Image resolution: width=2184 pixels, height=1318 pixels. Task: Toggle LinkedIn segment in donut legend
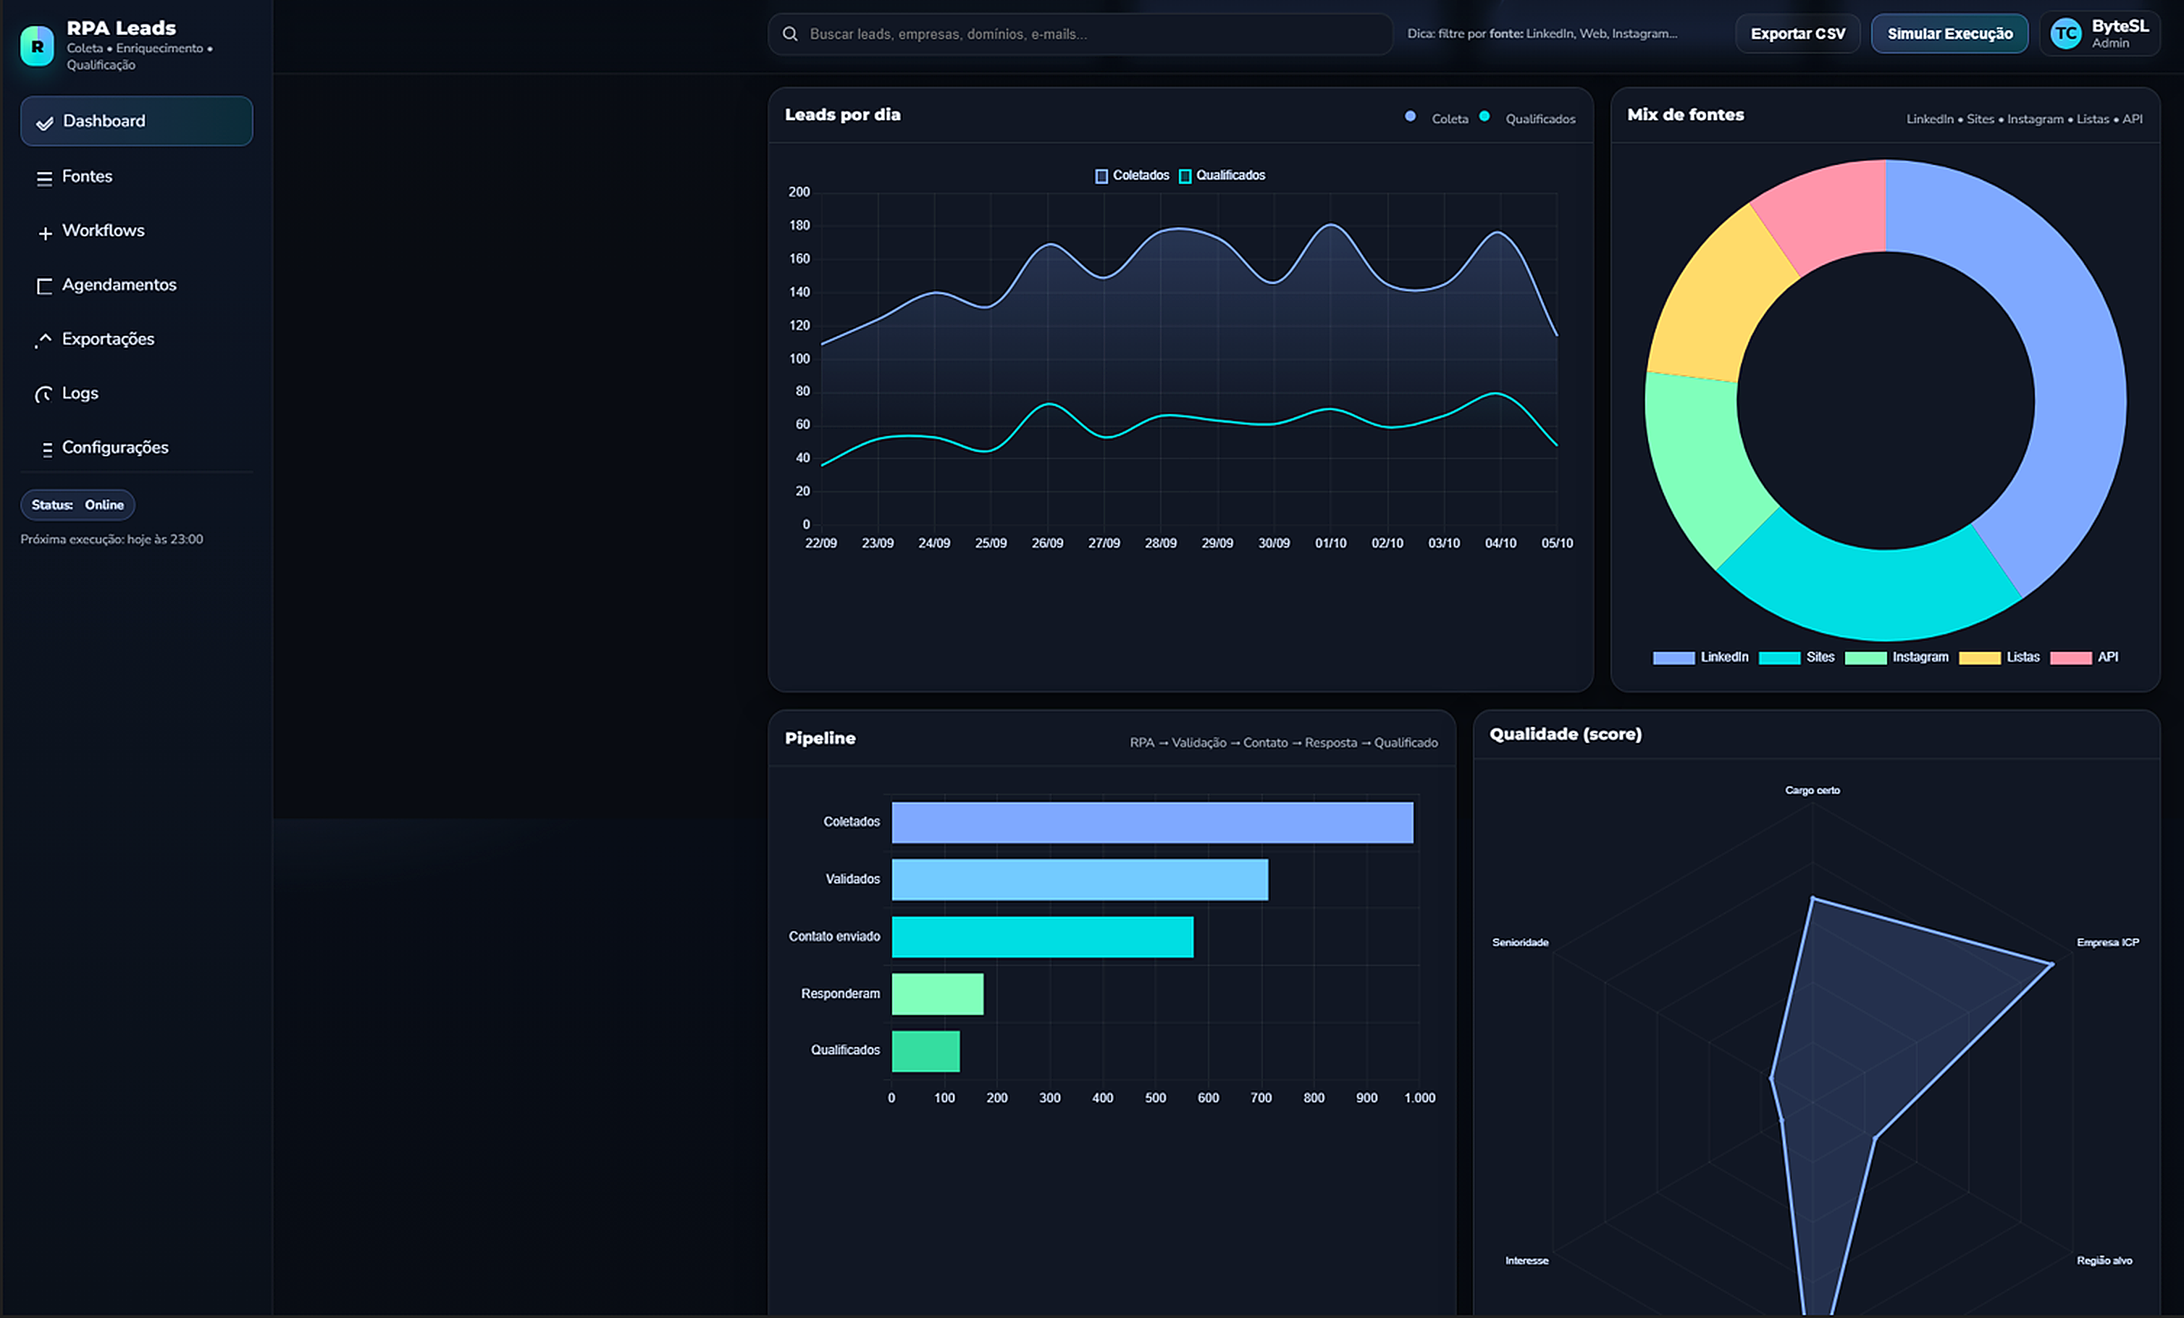1699,658
